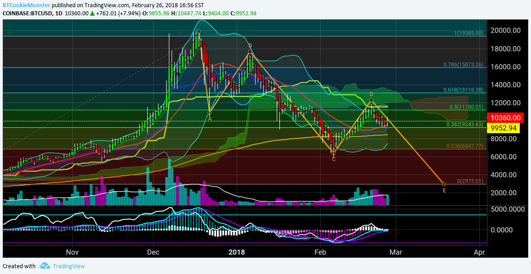Click the Feb time axis label
This screenshot has width=531, height=274.
320,252
